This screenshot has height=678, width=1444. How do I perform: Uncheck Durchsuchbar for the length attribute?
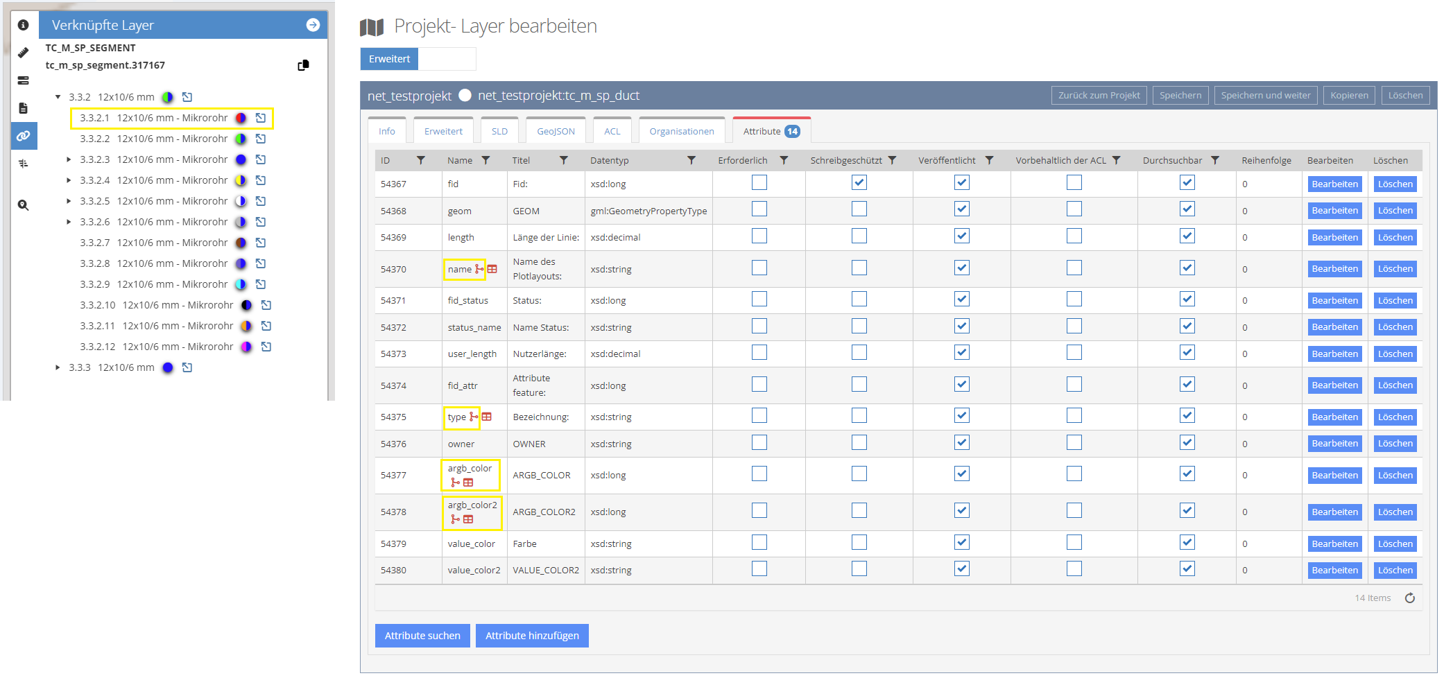pyautogui.click(x=1187, y=236)
